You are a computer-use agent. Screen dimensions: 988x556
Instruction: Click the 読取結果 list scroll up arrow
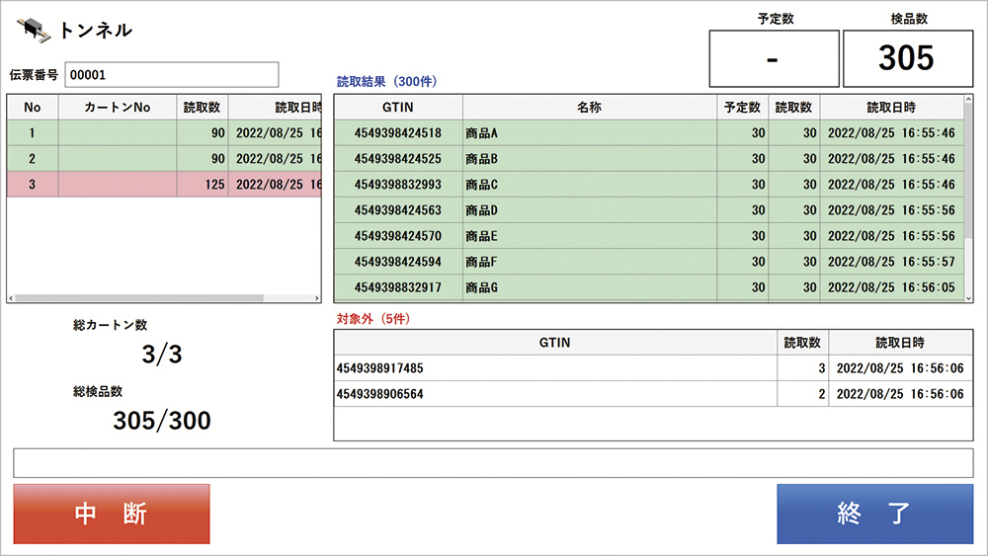(x=968, y=100)
